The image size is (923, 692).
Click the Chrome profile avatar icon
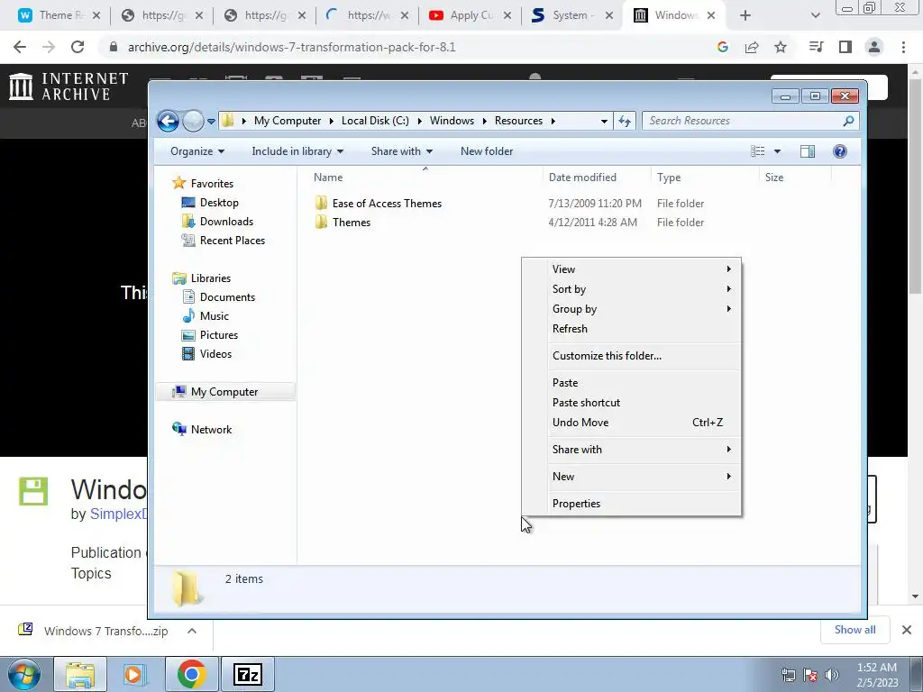coord(874,47)
